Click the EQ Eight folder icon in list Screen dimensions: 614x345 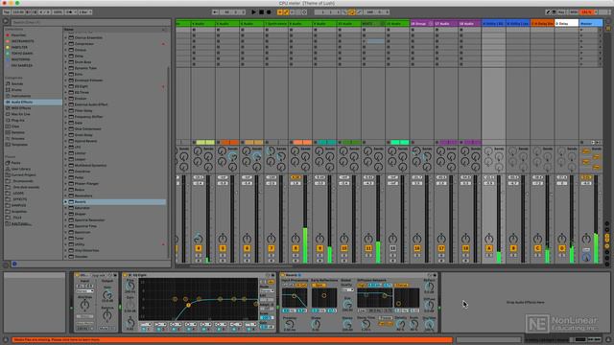pos(71,86)
